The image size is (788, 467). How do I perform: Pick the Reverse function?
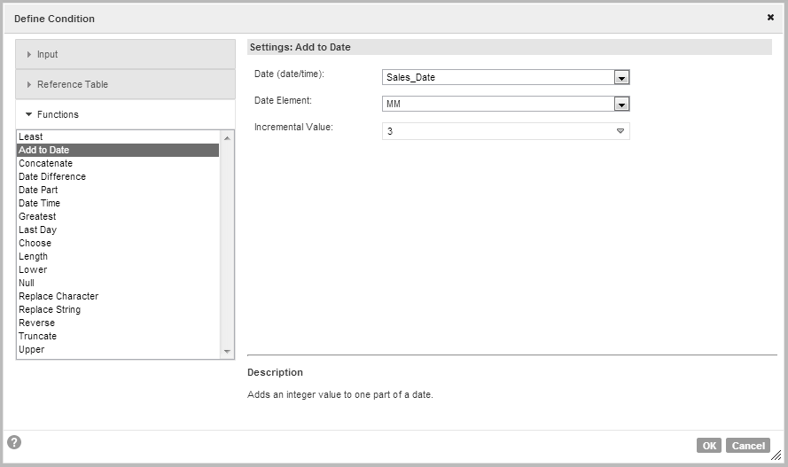point(118,323)
